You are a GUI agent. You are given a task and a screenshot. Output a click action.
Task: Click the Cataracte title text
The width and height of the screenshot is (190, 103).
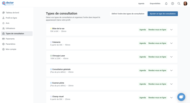(x=56, y=42)
